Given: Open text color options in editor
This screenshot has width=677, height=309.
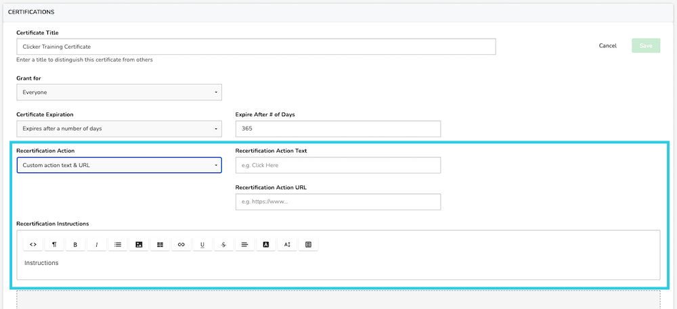Looking at the screenshot, I should [266, 244].
